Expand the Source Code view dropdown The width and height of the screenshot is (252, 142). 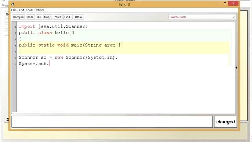[x=202, y=17]
